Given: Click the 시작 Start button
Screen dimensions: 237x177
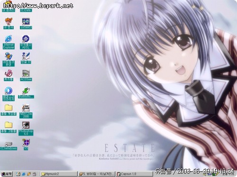Looking at the screenshot, I should click(x=7, y=174).
